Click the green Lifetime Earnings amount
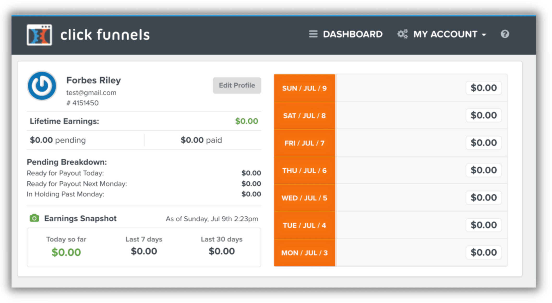Screen dimensions: 552x303 pyautogui.click(x=246, y=121)
